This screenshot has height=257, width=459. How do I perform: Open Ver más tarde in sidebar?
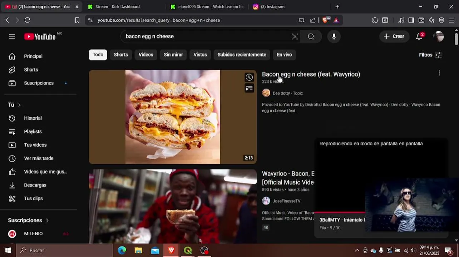[39, 158]
